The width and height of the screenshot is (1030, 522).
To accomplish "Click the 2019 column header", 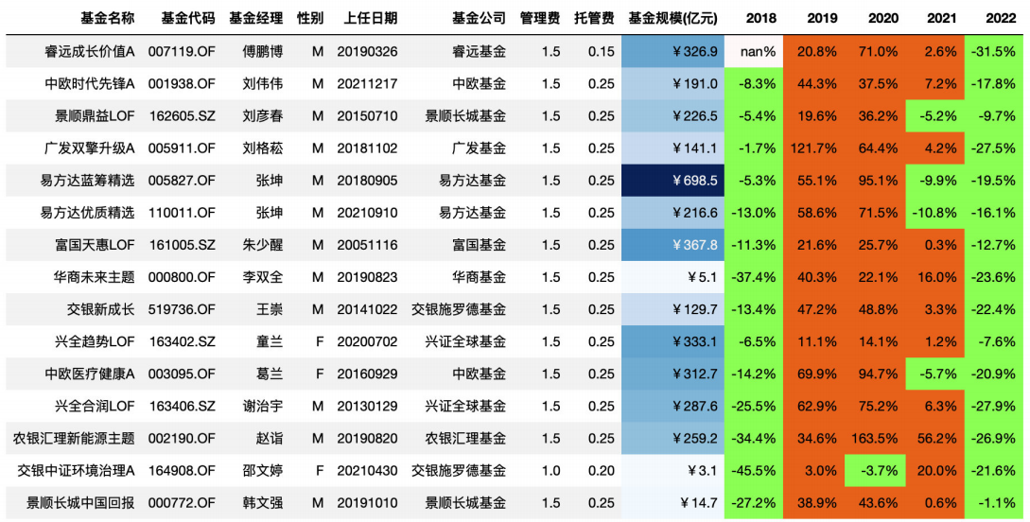I will 822,18.
